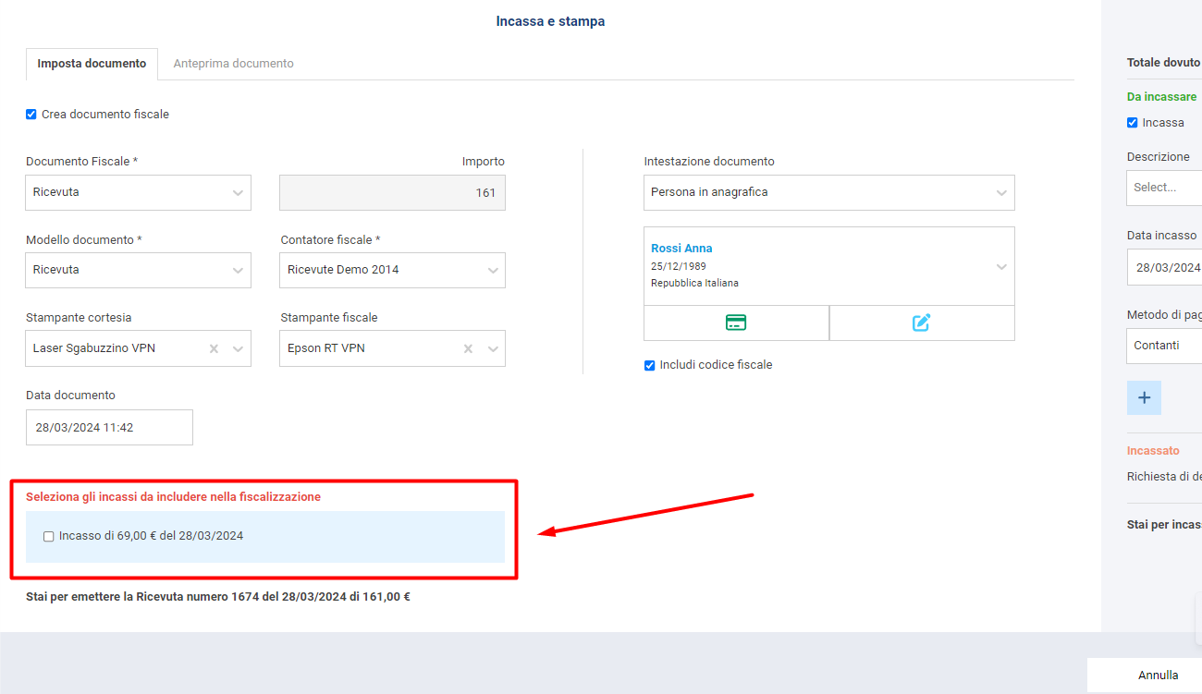1202x694 pixels.
Task: Expand the Rossi Anna person selector
Action: tap(828, 266)
